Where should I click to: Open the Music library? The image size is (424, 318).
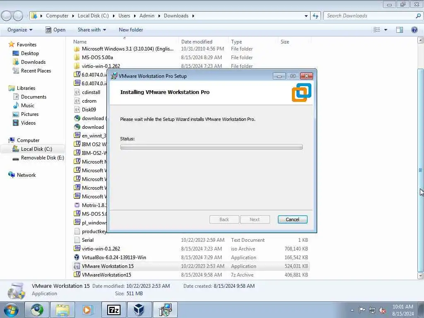[x=28, y=106]
